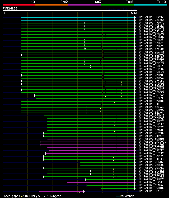Select the UniRef100_Q7Y0F2 label
Screen dimensions: 169x198
point(152,81)
